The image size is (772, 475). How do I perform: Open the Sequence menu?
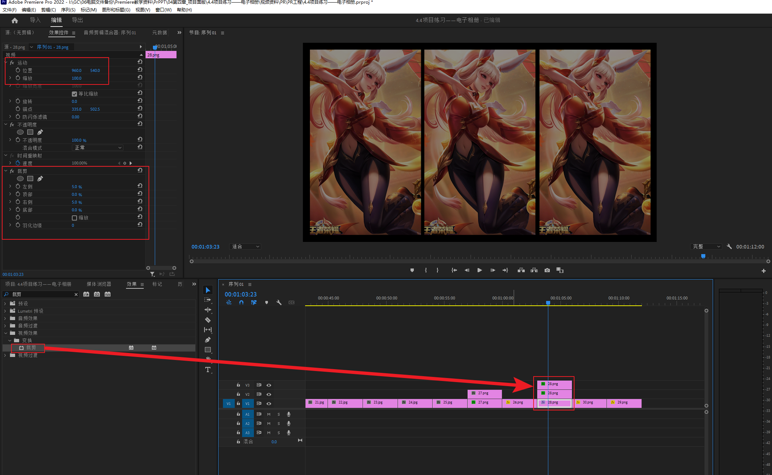coord(68,10)
